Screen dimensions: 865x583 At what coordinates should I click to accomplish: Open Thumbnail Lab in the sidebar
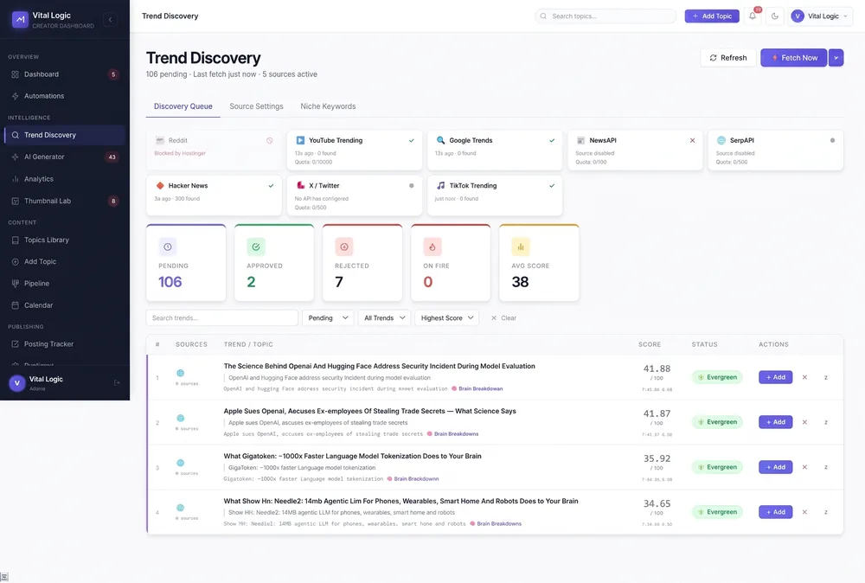click(x=65, y=202)
